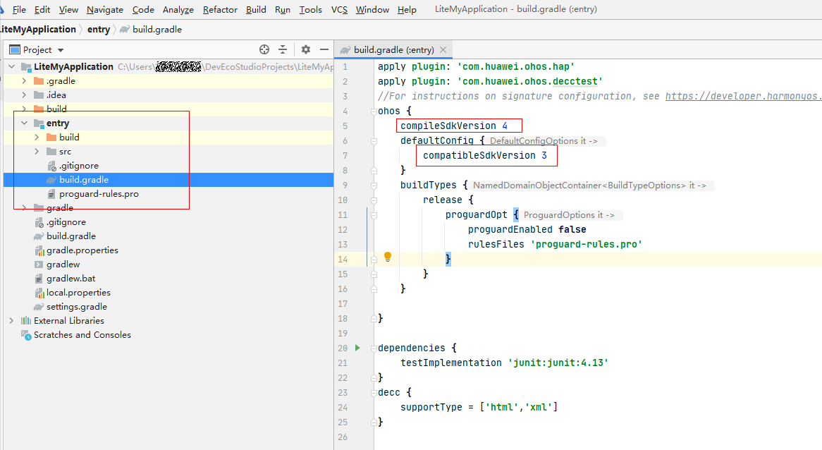Expand the .idea folder
The width and height of the screenshot is (822, 450).
coord(24,95)
